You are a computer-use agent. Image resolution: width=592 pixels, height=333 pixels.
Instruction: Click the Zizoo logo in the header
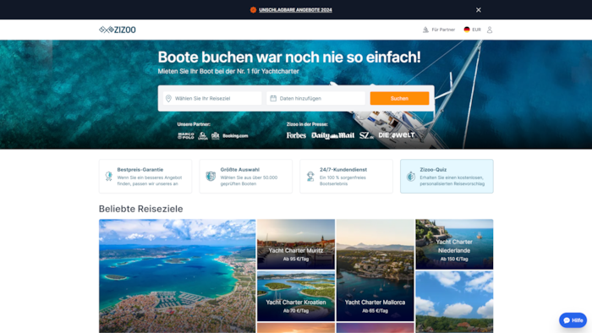click(118, 30)
